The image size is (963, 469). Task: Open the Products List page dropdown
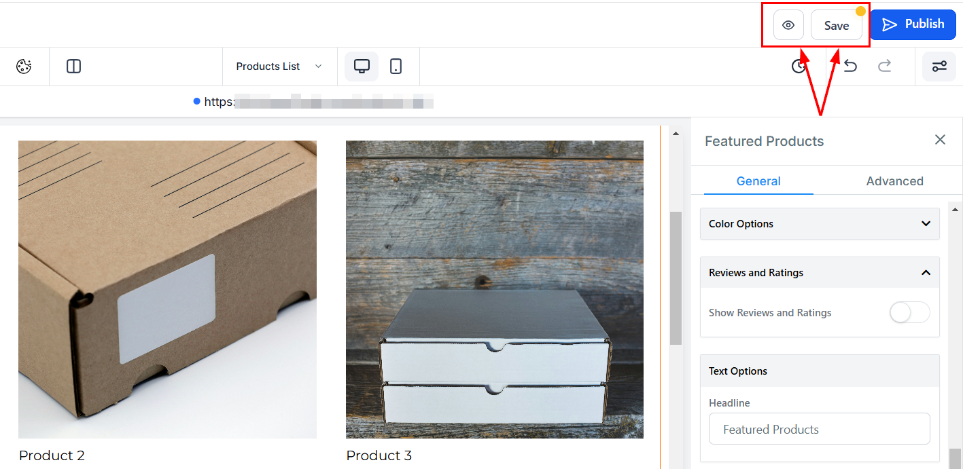click(279, 67)
